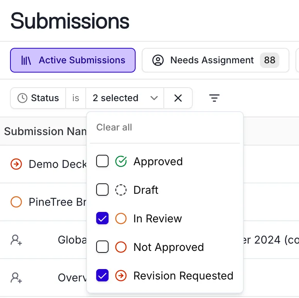Image resolution: width=299 pixels, height=298 pixels.
Task: Check the Not Approved checkbox
Action: (102, 247)
